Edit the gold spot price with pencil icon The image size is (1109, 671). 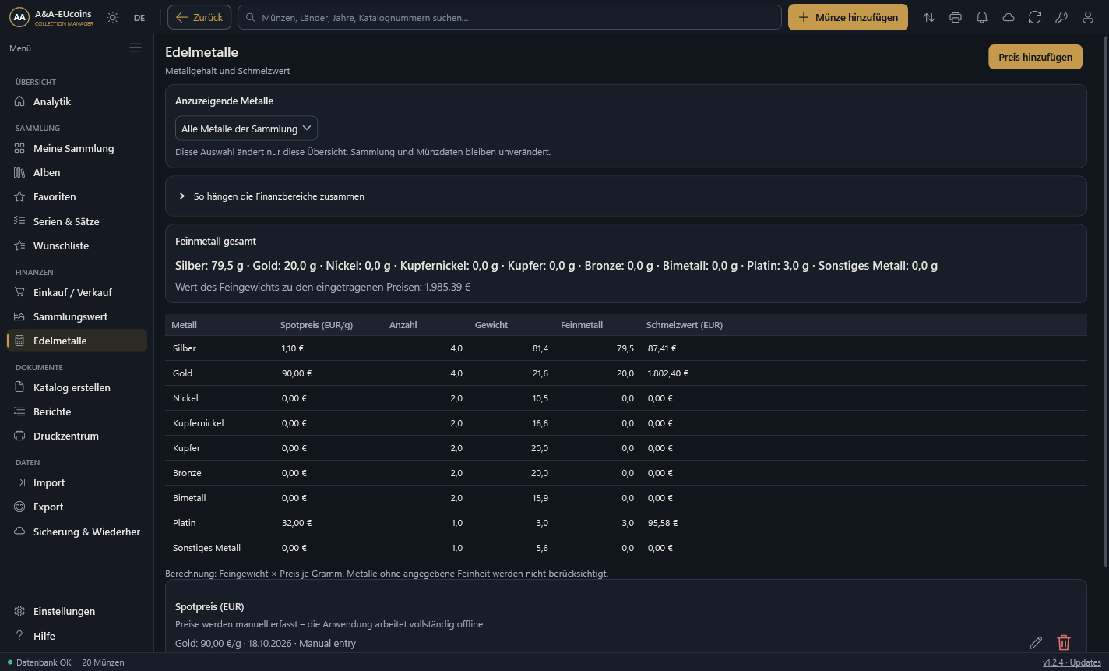pyautogui.click(x=1036, y=642)
